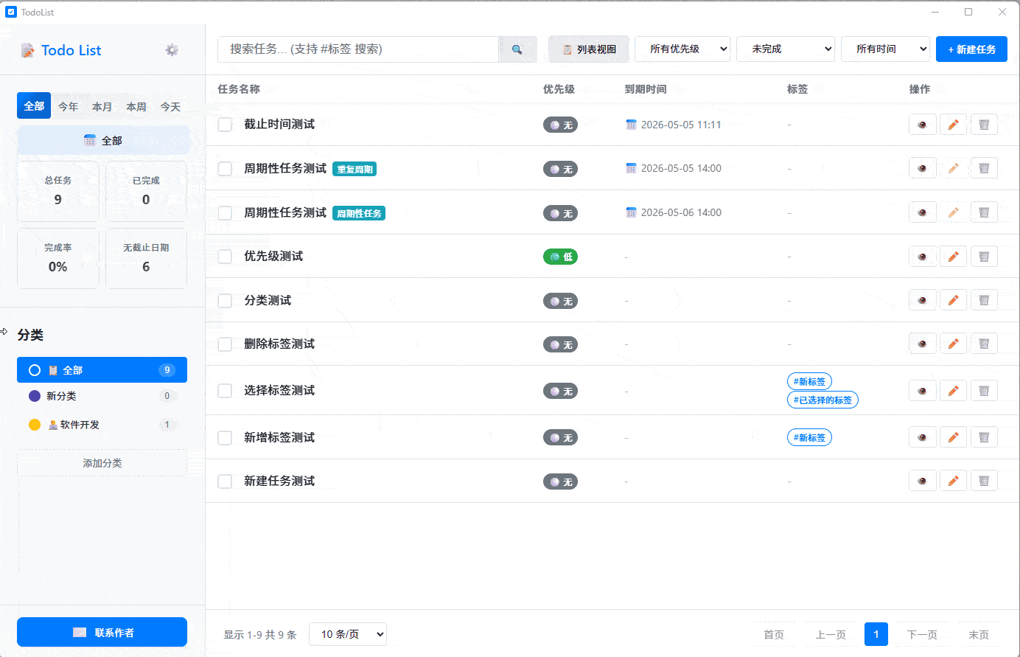View details of 截止时间测试 task
The height and width of the screenshot is (657, 1020).
922,125
